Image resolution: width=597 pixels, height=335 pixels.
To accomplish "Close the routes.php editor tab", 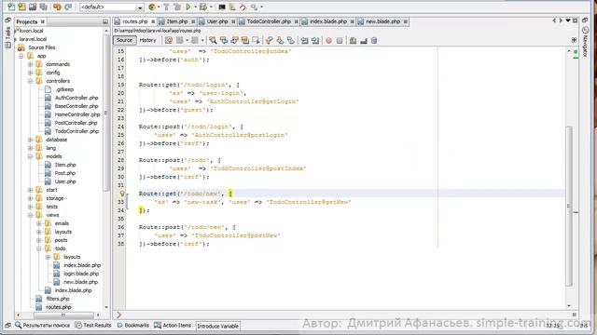I will pos(153,21).
